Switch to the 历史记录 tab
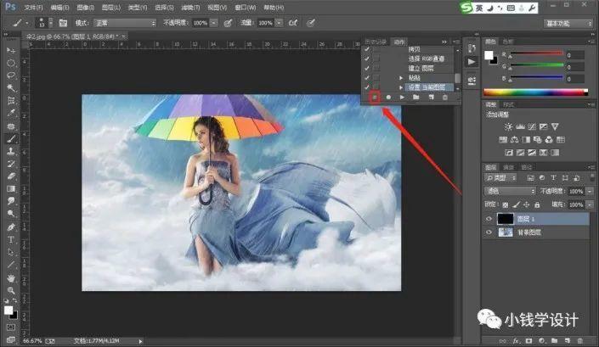 [x=376, y=42]
